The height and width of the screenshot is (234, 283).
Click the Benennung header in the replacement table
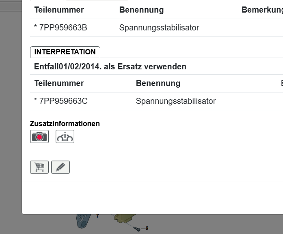(158, 83)
